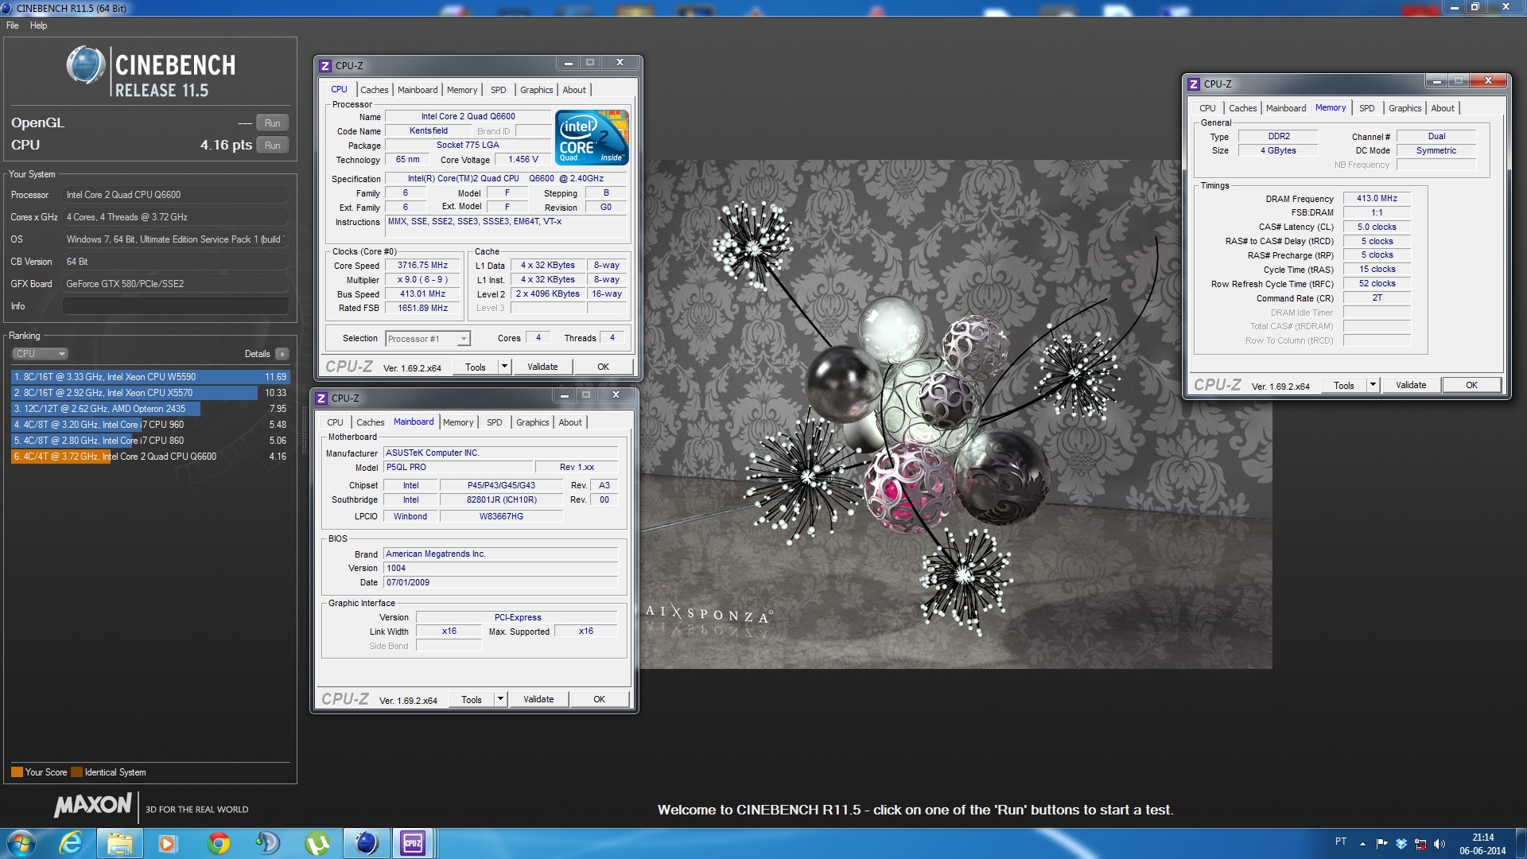Switch to the CPU-Z taskbar icon
The height and width of the screenshot is (859, 1527).
point(413,843)
